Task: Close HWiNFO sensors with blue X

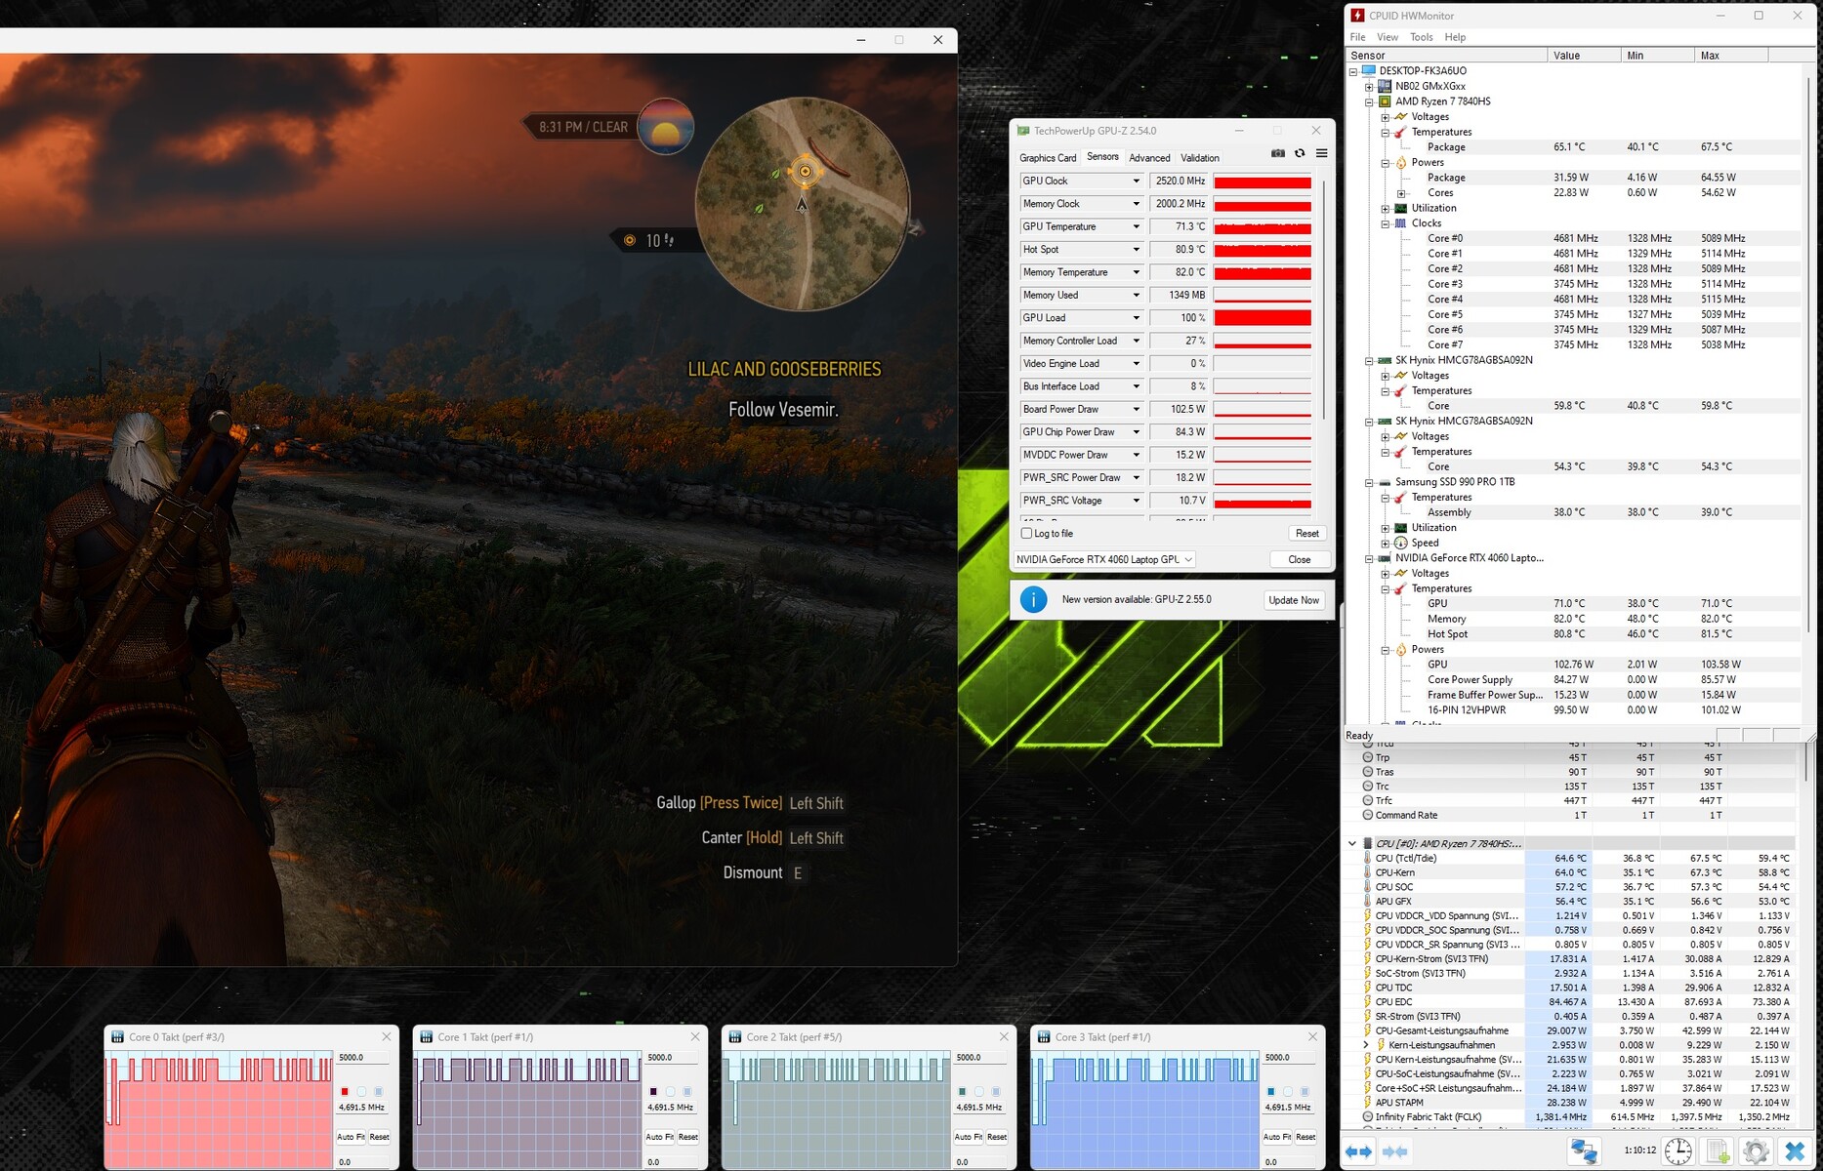Action: [x=1794, y=1151]
